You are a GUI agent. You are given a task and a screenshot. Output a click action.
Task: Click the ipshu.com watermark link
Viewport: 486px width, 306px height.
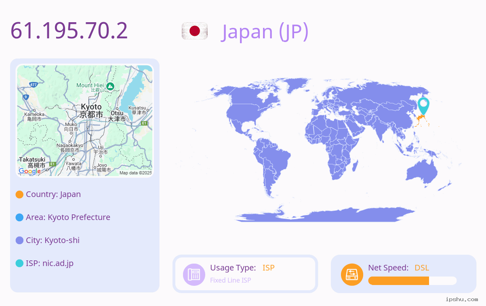pyautogui.click(x=462, y=299)
